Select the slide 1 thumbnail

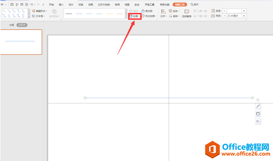(21, 42)
